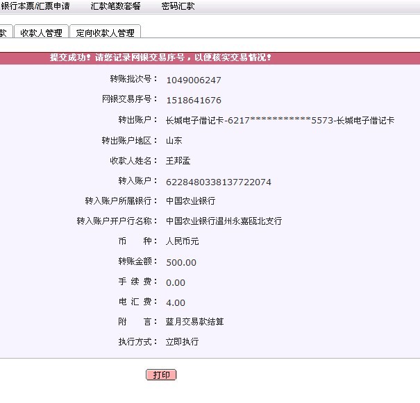
Task: Switch to the 定向收款人管理 tab
Action: point(106,33)
